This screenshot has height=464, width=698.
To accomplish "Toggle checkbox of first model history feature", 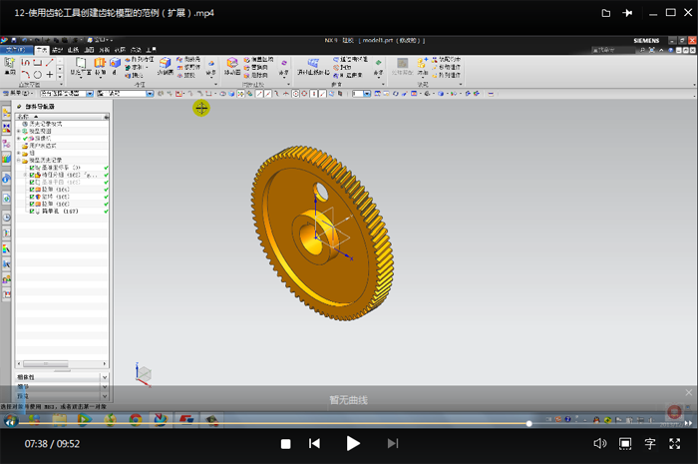I will pyautogui.click(x=33, y=168).
